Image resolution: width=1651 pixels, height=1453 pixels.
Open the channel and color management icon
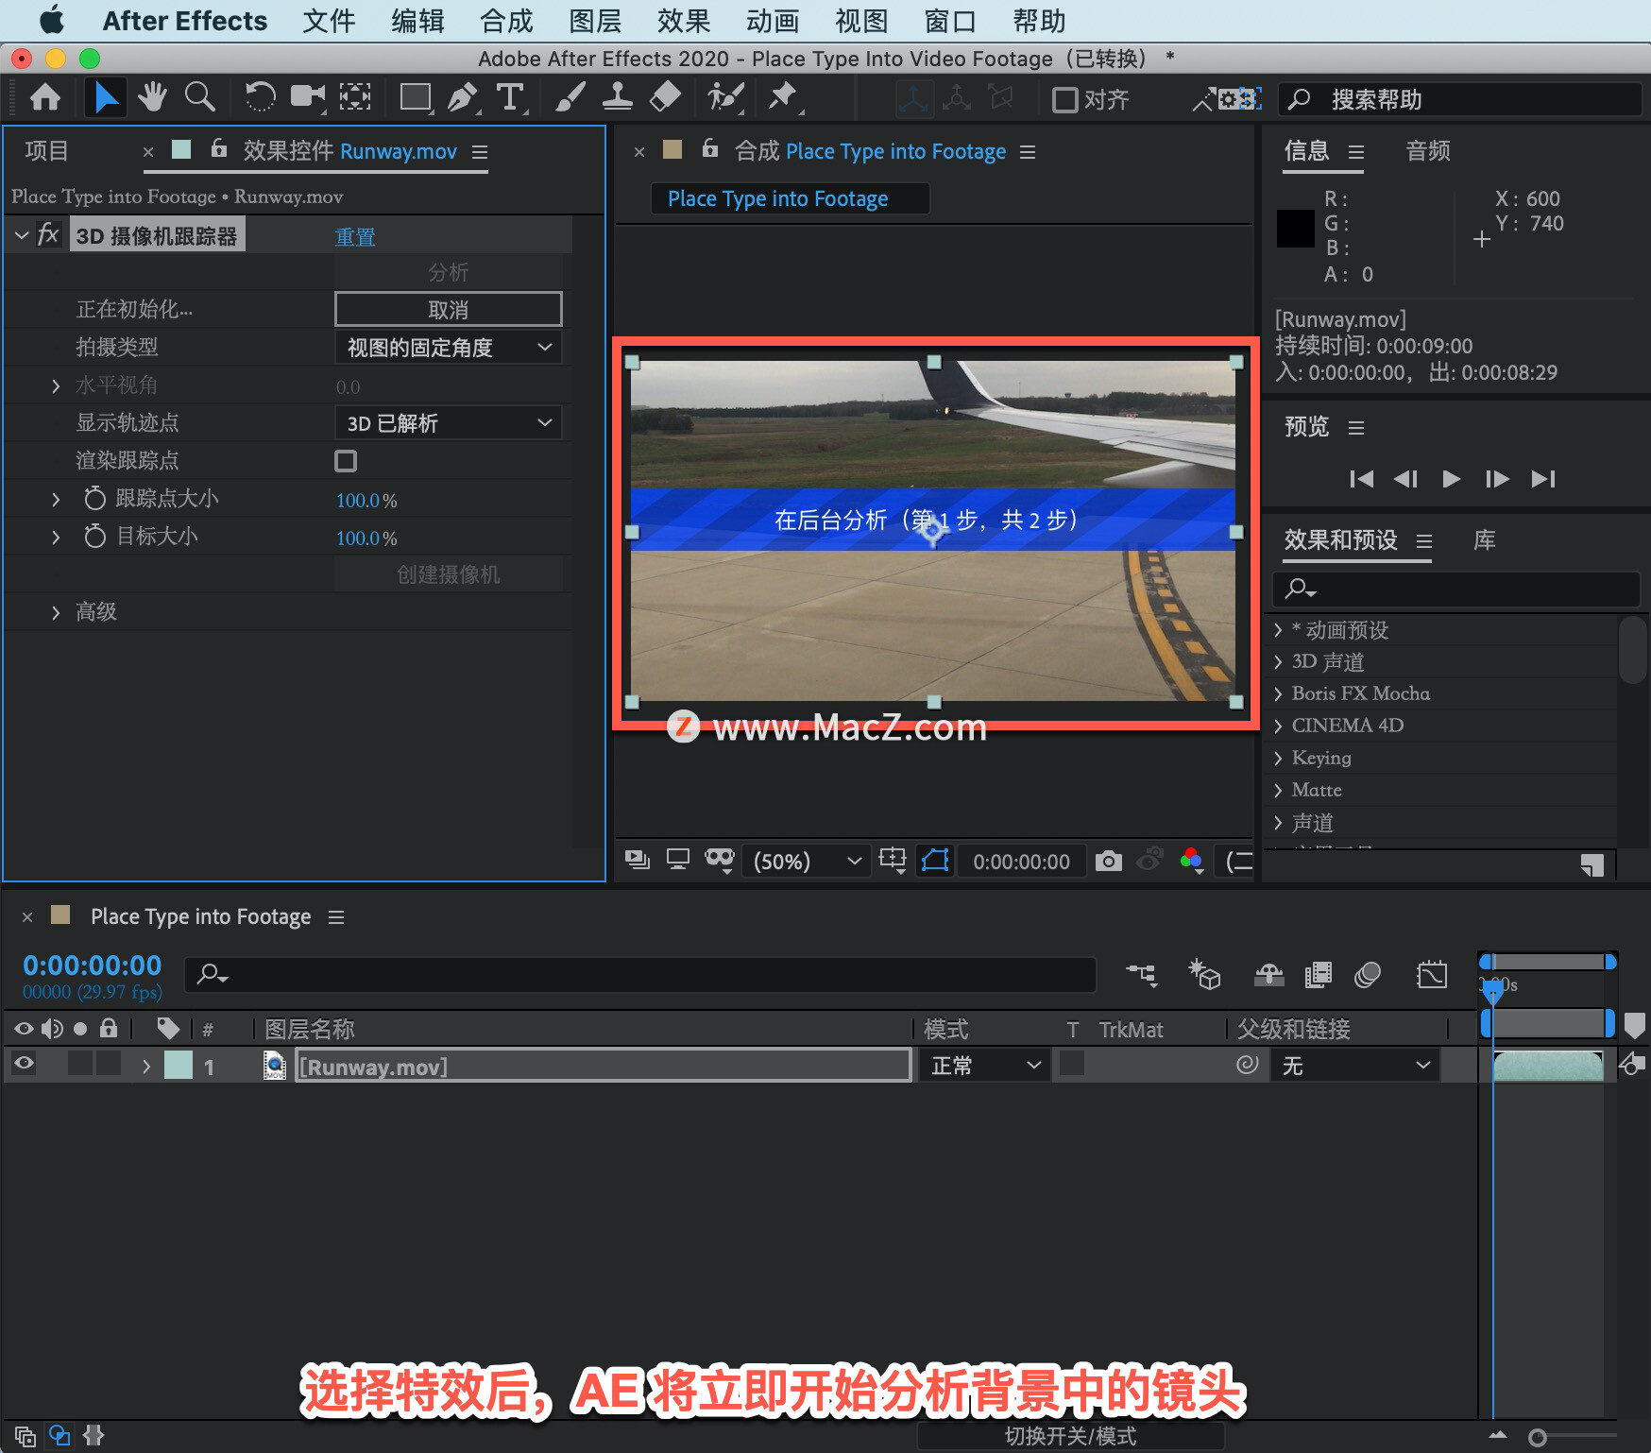coord(1191,860)
